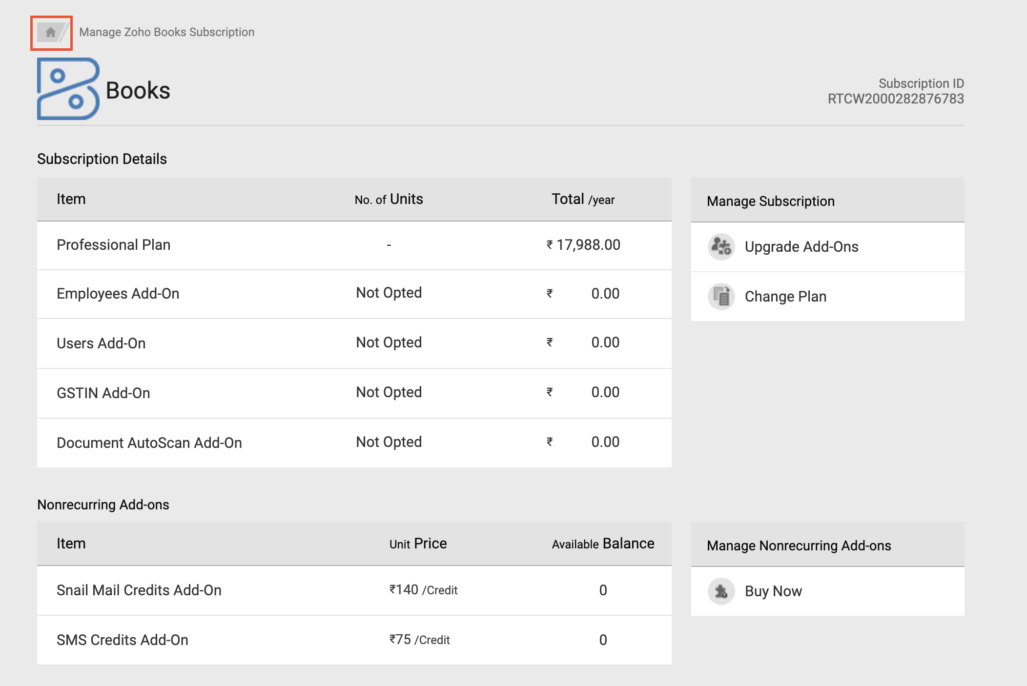1027x686 pixels.
Task: Click the Users Add-On item
Action: (x=101, y=343)
